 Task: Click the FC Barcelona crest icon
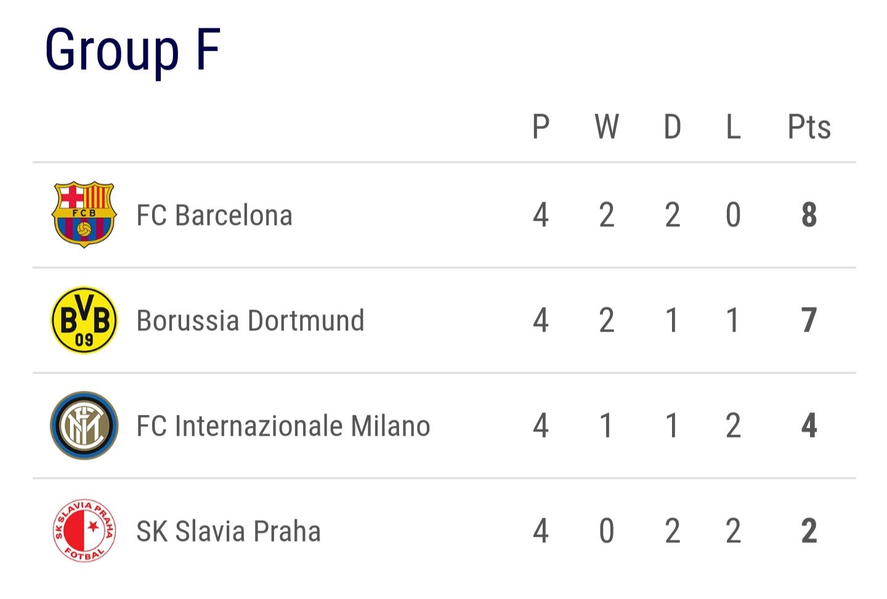84,214
